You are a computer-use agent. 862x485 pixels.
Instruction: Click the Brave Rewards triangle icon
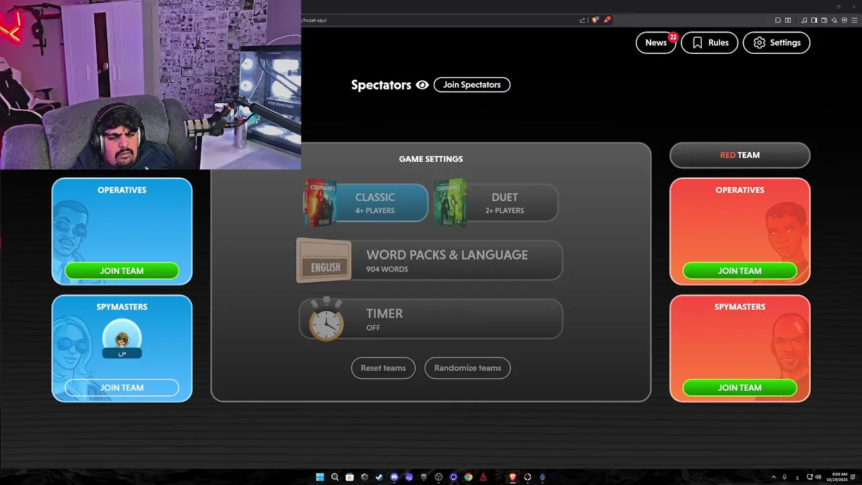pyautogui.click(x=607, y=20)
